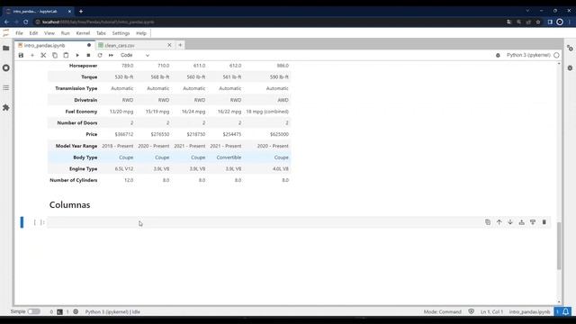Add a new launcher tab in JupyterLab
This screenshot has width=576, height=324.
click(x=180, y=45)
